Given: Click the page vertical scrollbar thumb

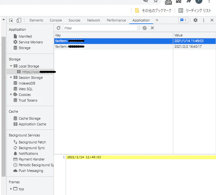Looking at the screenshot, I should [x=4, y=107].
